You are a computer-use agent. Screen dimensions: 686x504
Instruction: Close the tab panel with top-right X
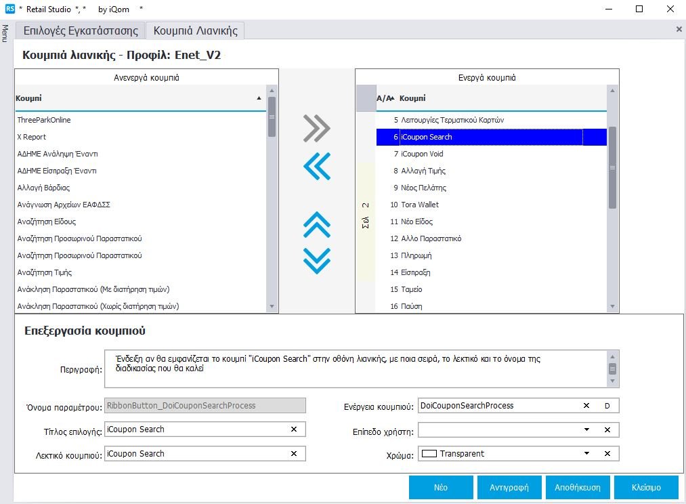click(x=679, y=30)
